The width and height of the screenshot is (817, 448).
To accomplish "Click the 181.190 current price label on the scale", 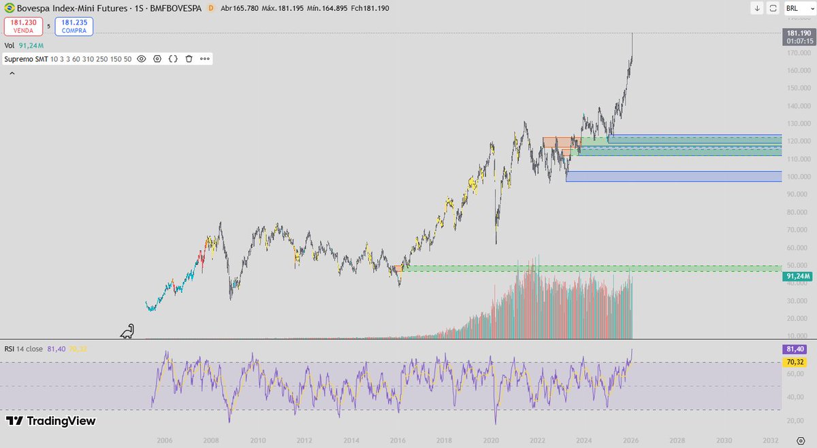I will [798, 33].
